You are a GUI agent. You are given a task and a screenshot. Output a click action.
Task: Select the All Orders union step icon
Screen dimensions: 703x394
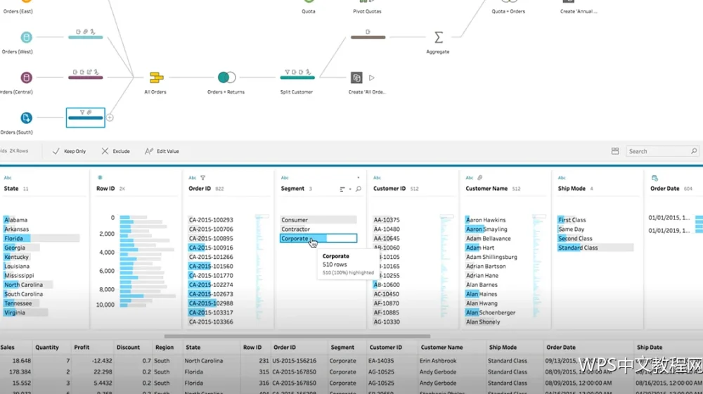tap(157, 77)
